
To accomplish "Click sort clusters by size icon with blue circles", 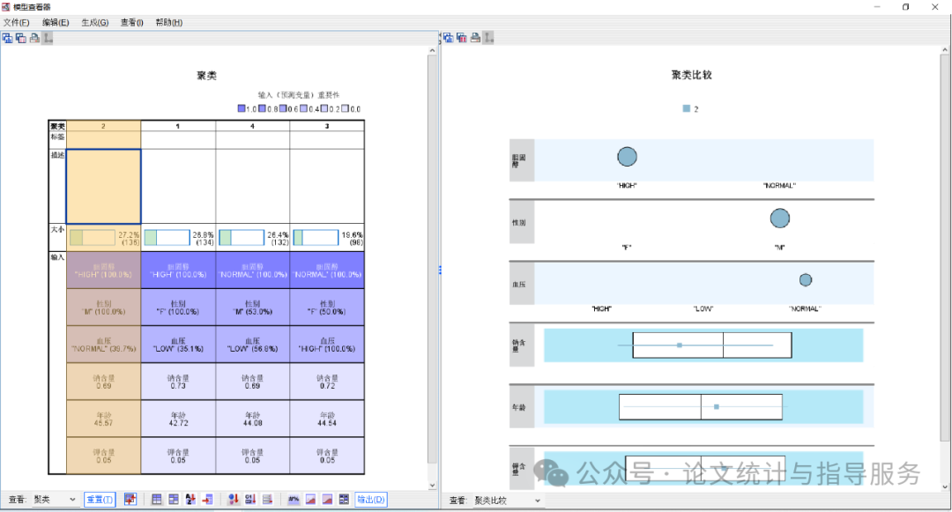I will point(234,500).
